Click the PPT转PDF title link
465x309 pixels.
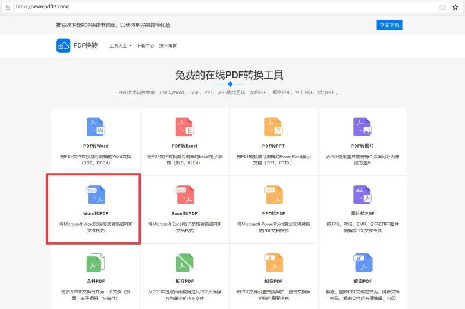[x=273, y=214]
